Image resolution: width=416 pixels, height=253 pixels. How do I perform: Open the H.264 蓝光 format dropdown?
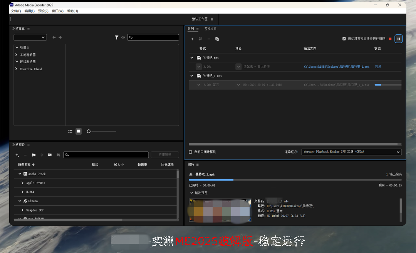(199, 85)
